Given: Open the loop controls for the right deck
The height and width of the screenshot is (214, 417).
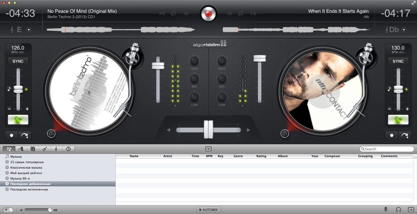Looking at the screenshot, I should (241, 13).
